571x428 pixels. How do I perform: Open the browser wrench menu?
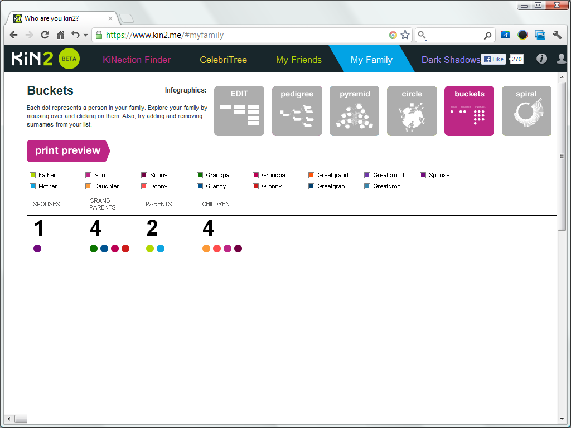tap(557, 35)
